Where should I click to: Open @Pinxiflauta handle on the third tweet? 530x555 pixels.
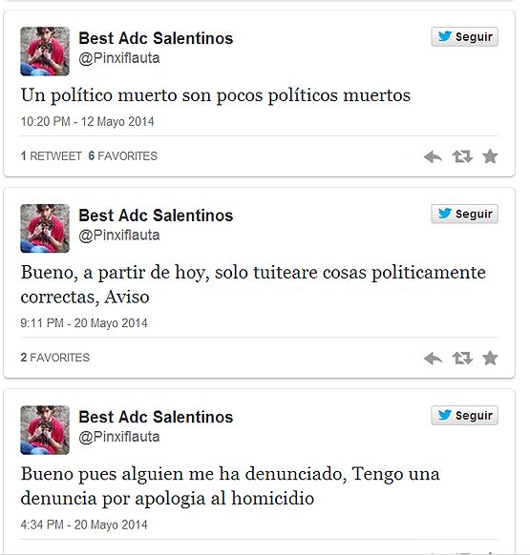tap(119, 437)
